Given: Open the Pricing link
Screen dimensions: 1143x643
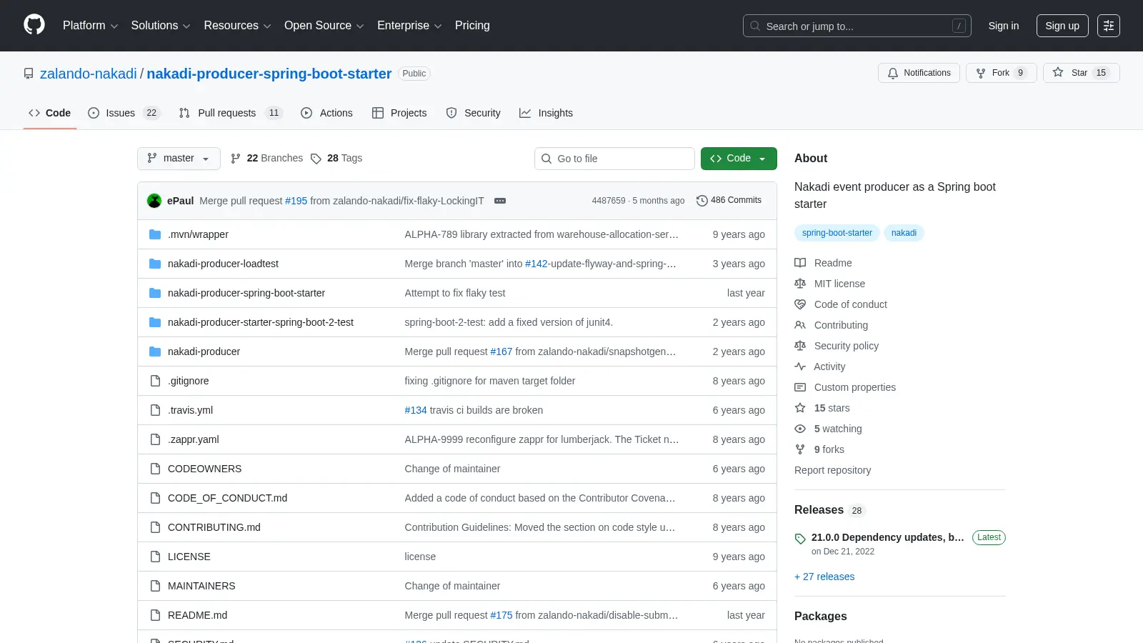Looking at the screenshot, I should point(472,26).
